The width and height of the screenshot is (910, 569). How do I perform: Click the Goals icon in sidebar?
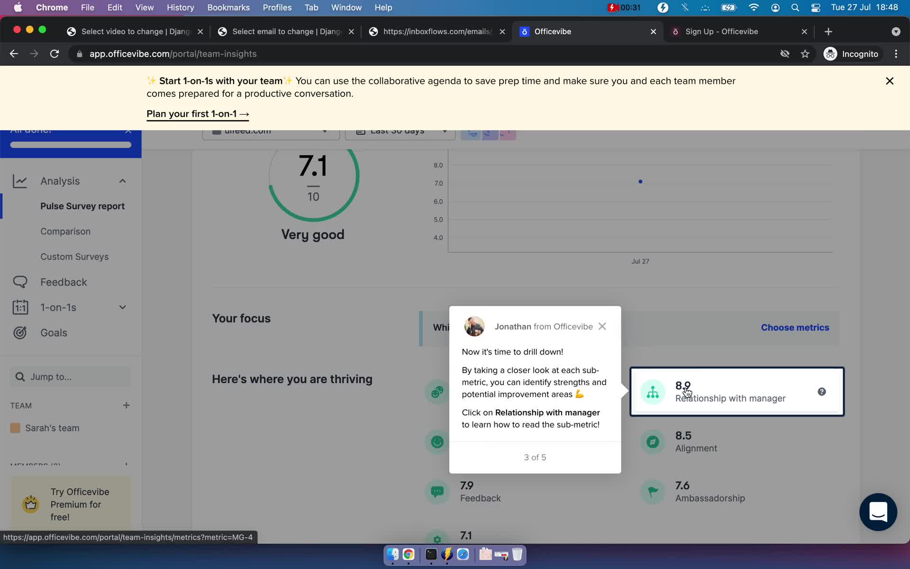(x=19, y=333)
